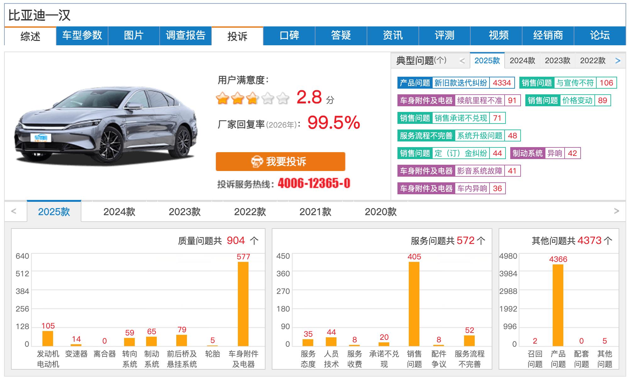Click the right arrow in typical problems panel
The image size is (629, 381).
618,61
